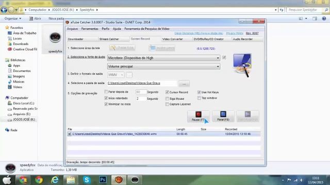
Task: Click the speedyfox application file icon
Action: tap(55, 38)
